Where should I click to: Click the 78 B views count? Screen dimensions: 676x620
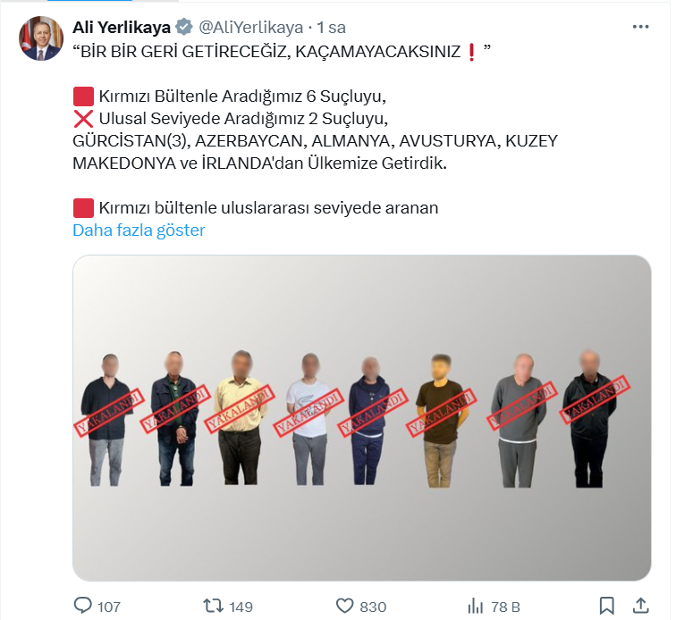click(505, 607)
